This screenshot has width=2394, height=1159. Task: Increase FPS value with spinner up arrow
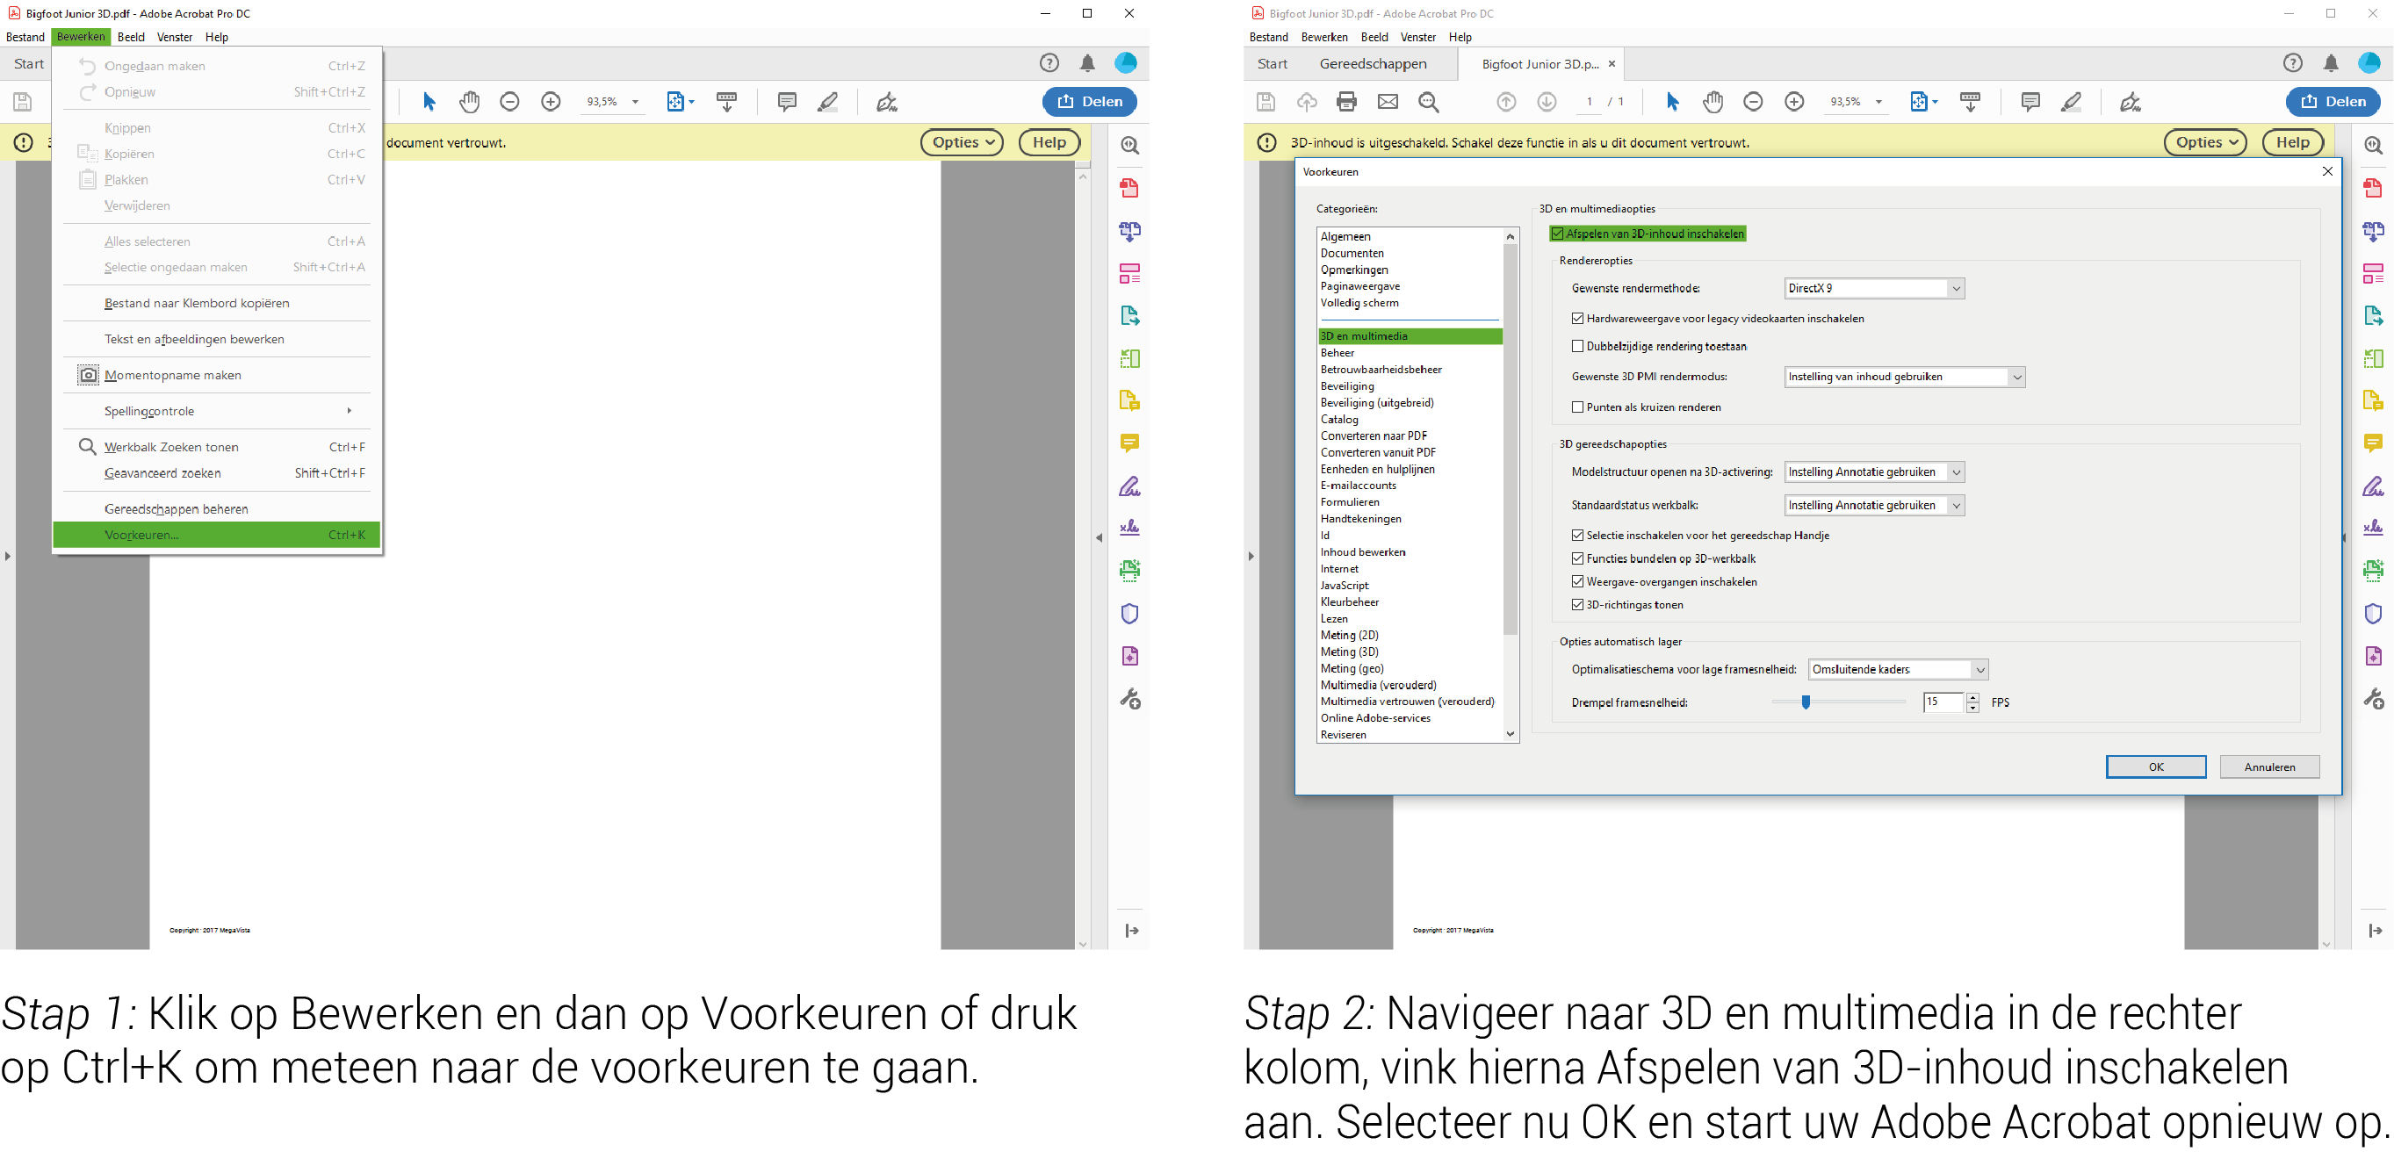pyautogui.click(x=1973, y=698)
